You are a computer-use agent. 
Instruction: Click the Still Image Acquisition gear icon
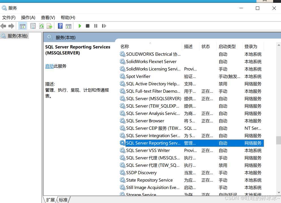pos(122,187)
